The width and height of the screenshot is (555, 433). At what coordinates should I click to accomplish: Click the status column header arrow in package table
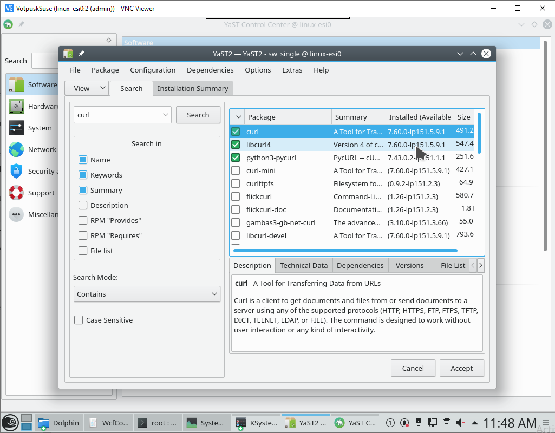point(238,117)
